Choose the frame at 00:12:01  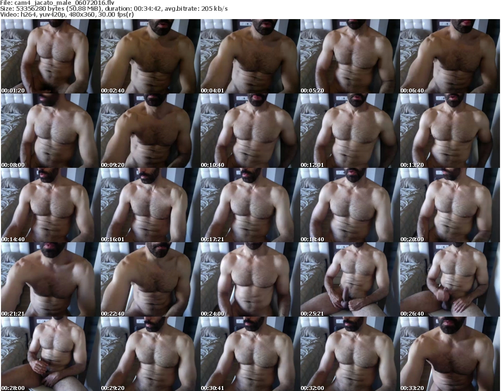pyautogui.click(x=349, y=131)
